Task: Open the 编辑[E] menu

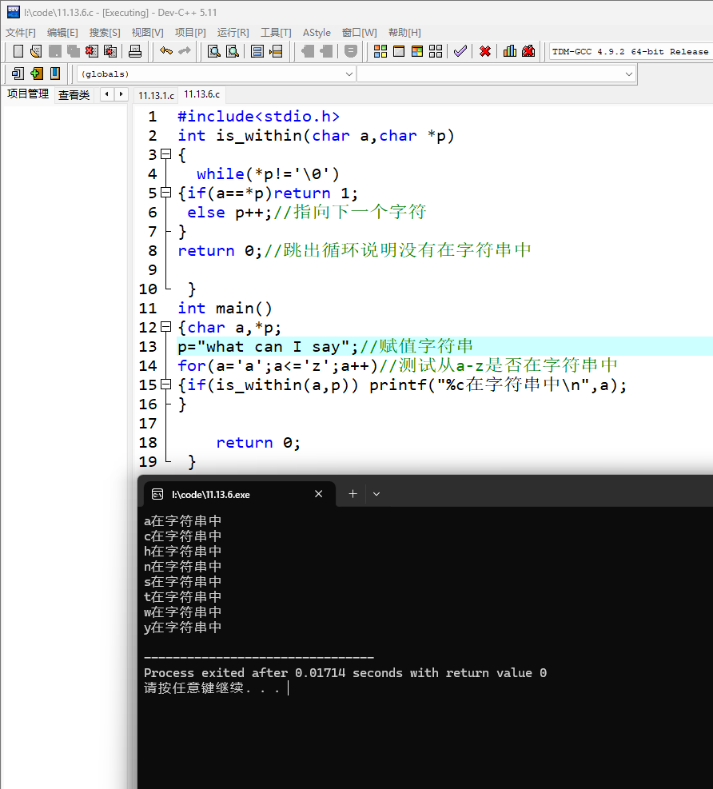Action: pyautogui.click(x=62, y=33)
